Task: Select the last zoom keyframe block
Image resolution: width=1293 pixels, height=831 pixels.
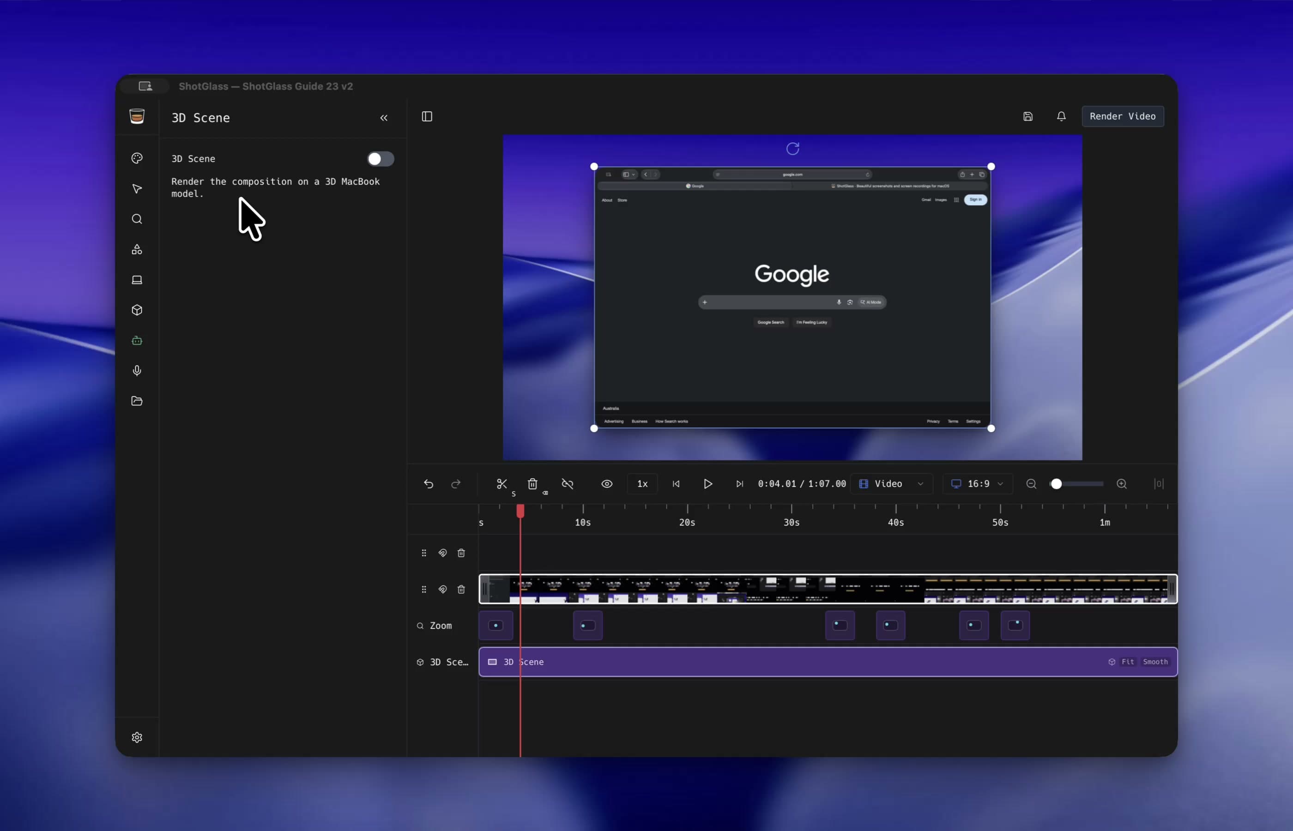Action: (x=1015, y=626)
